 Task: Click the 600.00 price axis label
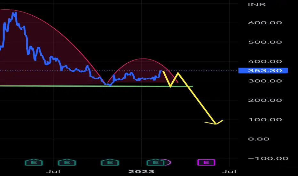[x=265, y=23]
